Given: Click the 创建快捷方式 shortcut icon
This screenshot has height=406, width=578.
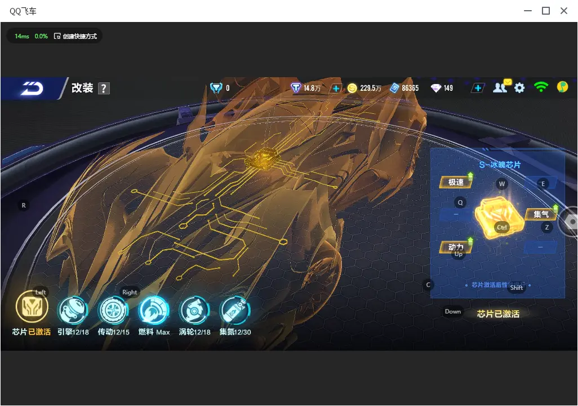Looking at the screenshot, I should [x=57, y=36].
